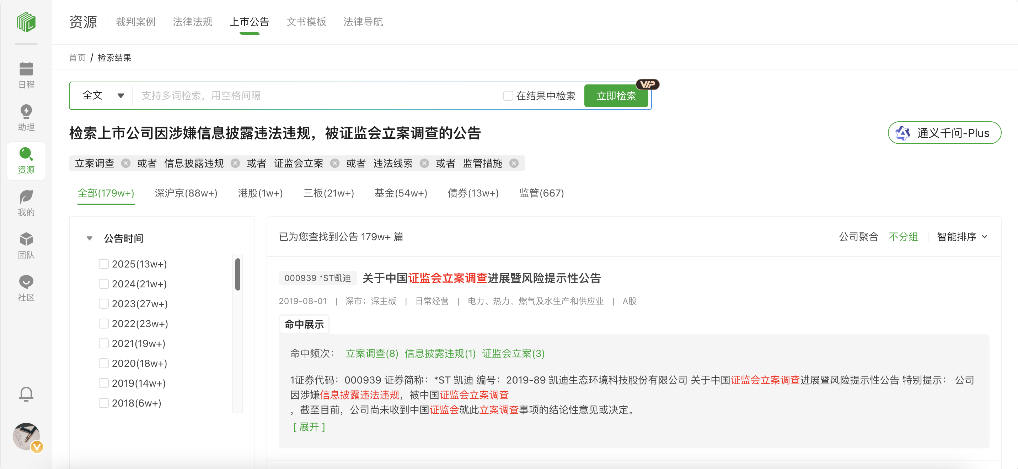The height and width of the screenshot is (469, 1018).
Task: Open the *ST凯迪 announcement title
Action: coord(482,278)
